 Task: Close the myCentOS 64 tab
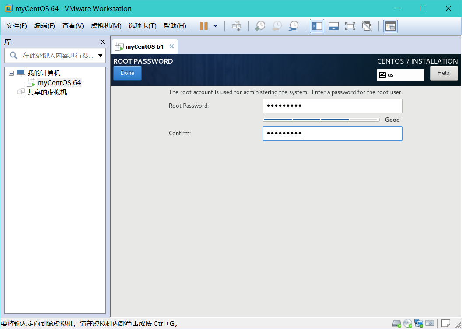point(172,46)
